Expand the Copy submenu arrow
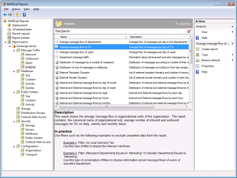This screenshot has width=237, height=178. 233,54
